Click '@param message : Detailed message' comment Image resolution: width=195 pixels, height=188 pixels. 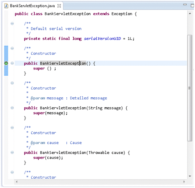point(69,98)
